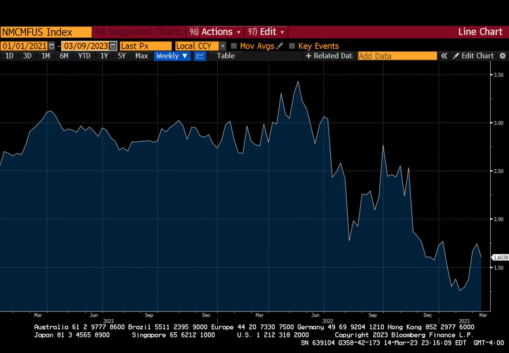Expand the Local CCY currency dropdown
The height and width of the screenshot is (353, 509).
click(222, 46)
